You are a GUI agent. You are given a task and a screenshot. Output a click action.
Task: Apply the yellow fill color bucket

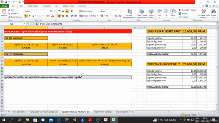(x=47, y=16)
